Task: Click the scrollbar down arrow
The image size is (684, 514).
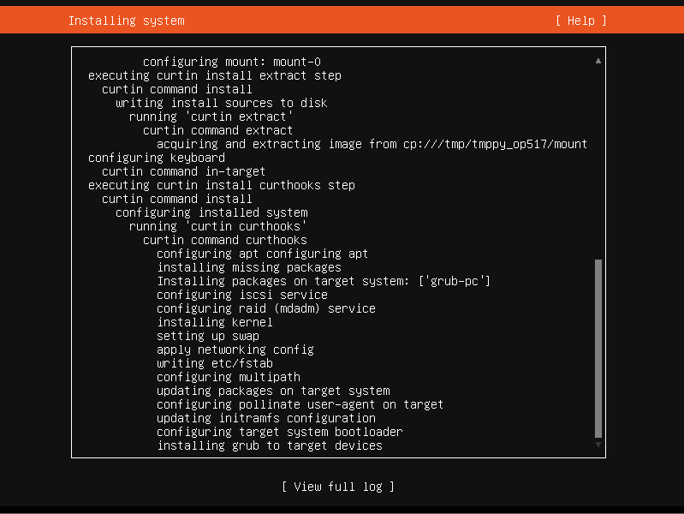Action: (x=598, y=445)
